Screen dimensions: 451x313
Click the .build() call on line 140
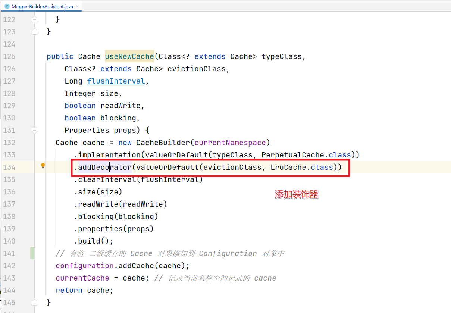[x=94, y=241]
